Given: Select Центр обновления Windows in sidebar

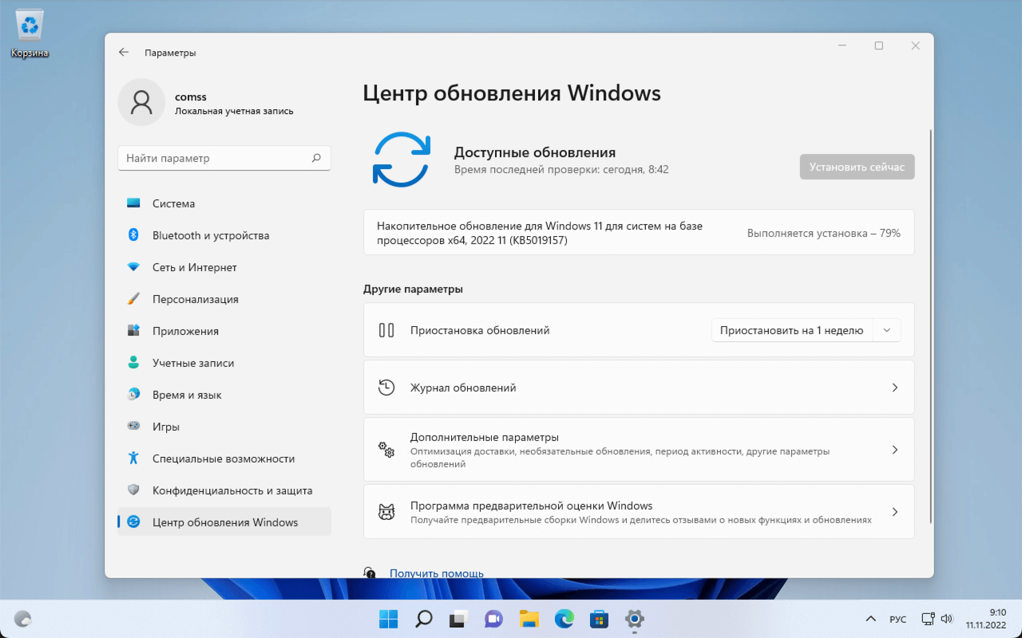Looking at the screenshot, I should (226, 522).
